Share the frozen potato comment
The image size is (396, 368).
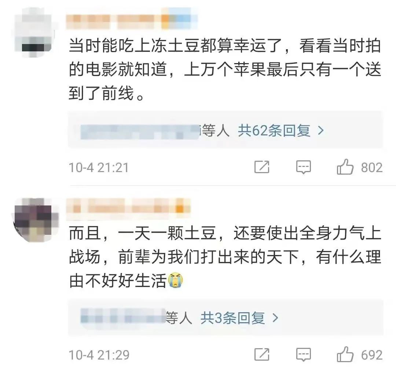262,167
